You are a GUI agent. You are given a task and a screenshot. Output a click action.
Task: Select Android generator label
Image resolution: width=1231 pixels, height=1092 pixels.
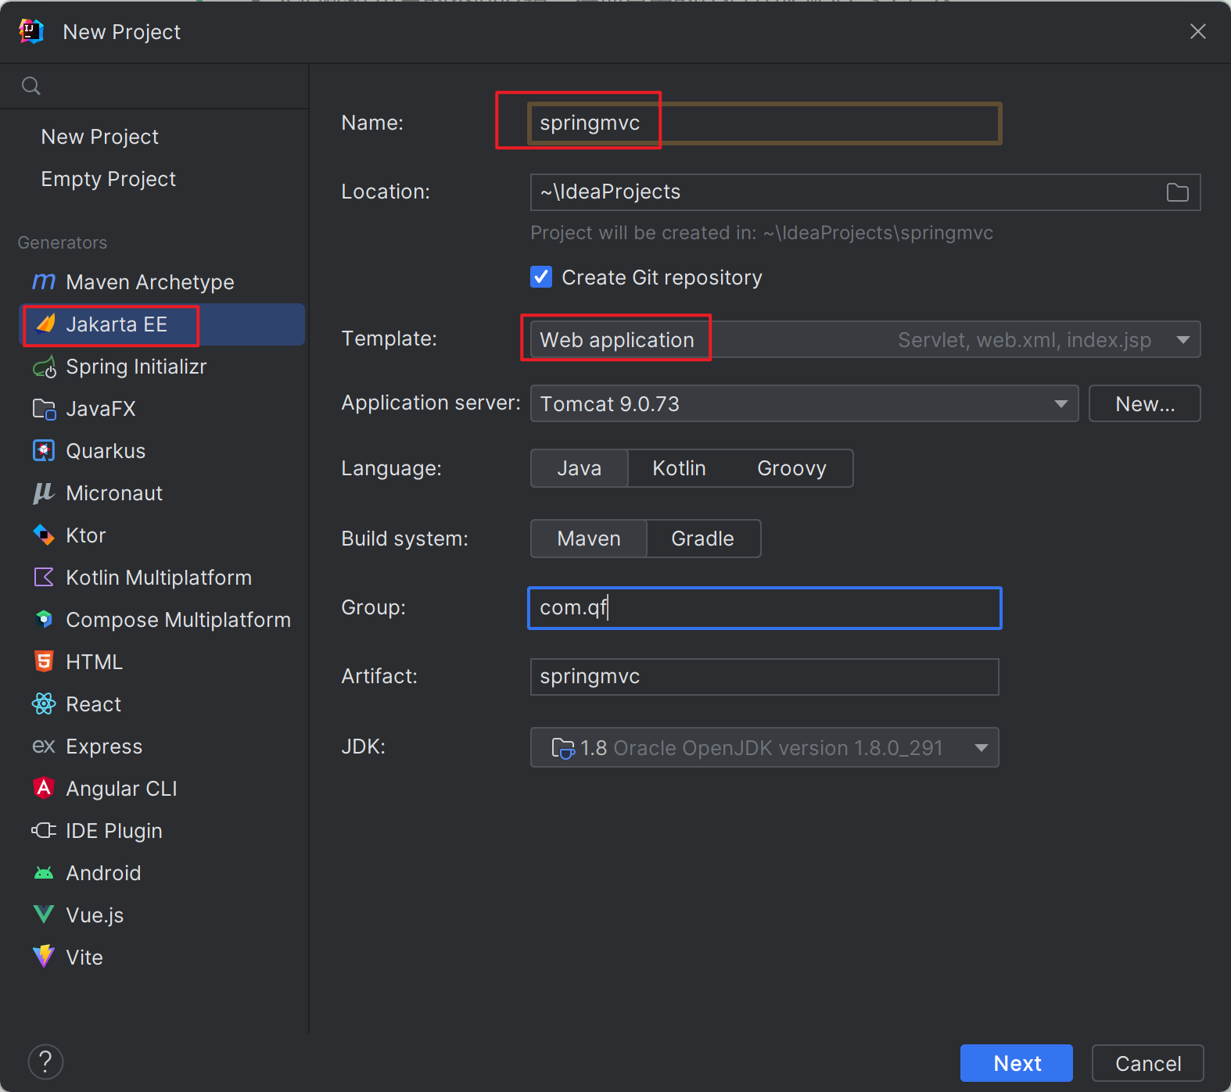[103, 873]
